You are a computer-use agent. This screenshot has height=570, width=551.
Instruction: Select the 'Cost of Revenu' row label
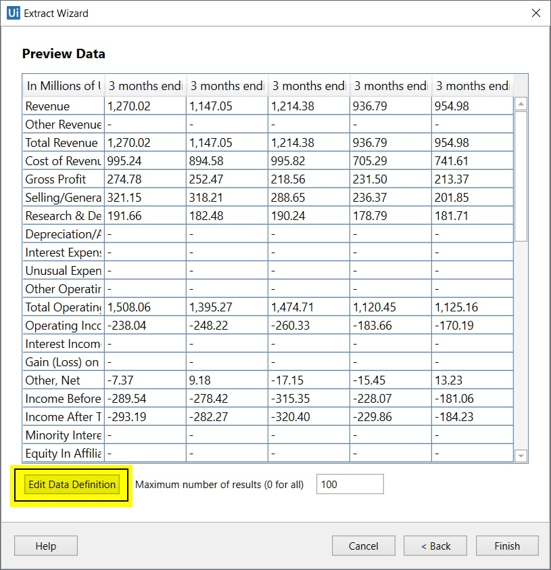click(64, 160)
